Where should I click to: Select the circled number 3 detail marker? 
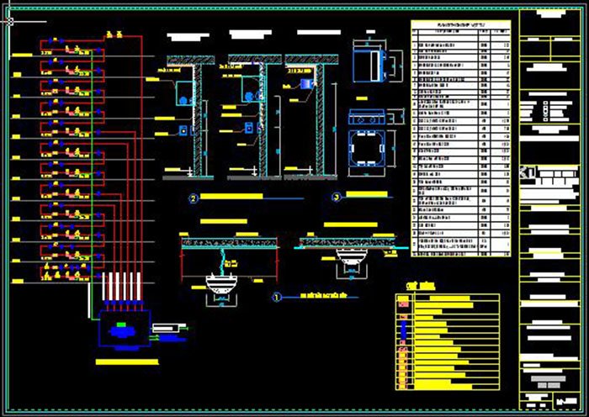pos(337,198)
